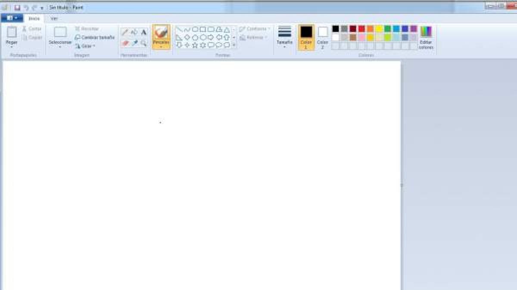The width and height of the screenshot is (517, 290).
Task: Pick the gray swatch beside black
Action: [344, 29]
